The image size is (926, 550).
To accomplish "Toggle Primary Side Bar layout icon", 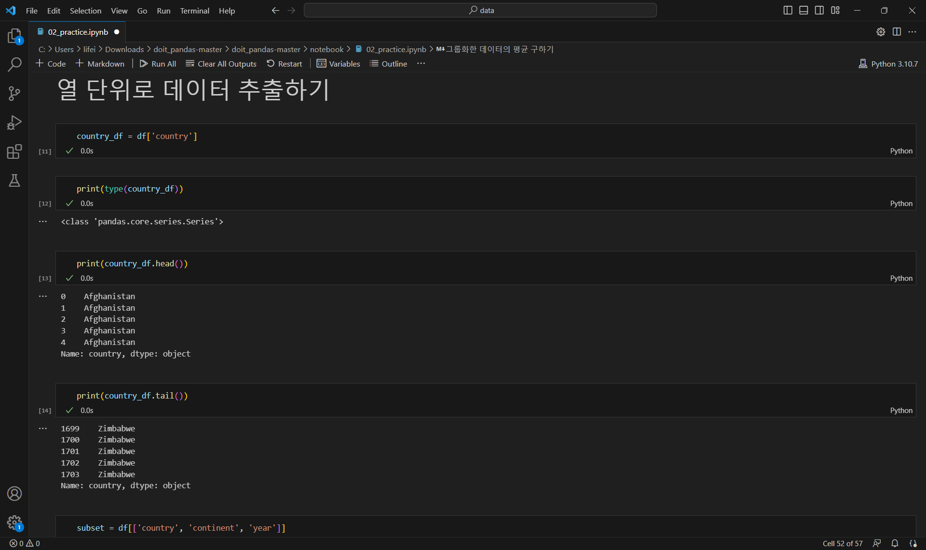I will [788, 10].
